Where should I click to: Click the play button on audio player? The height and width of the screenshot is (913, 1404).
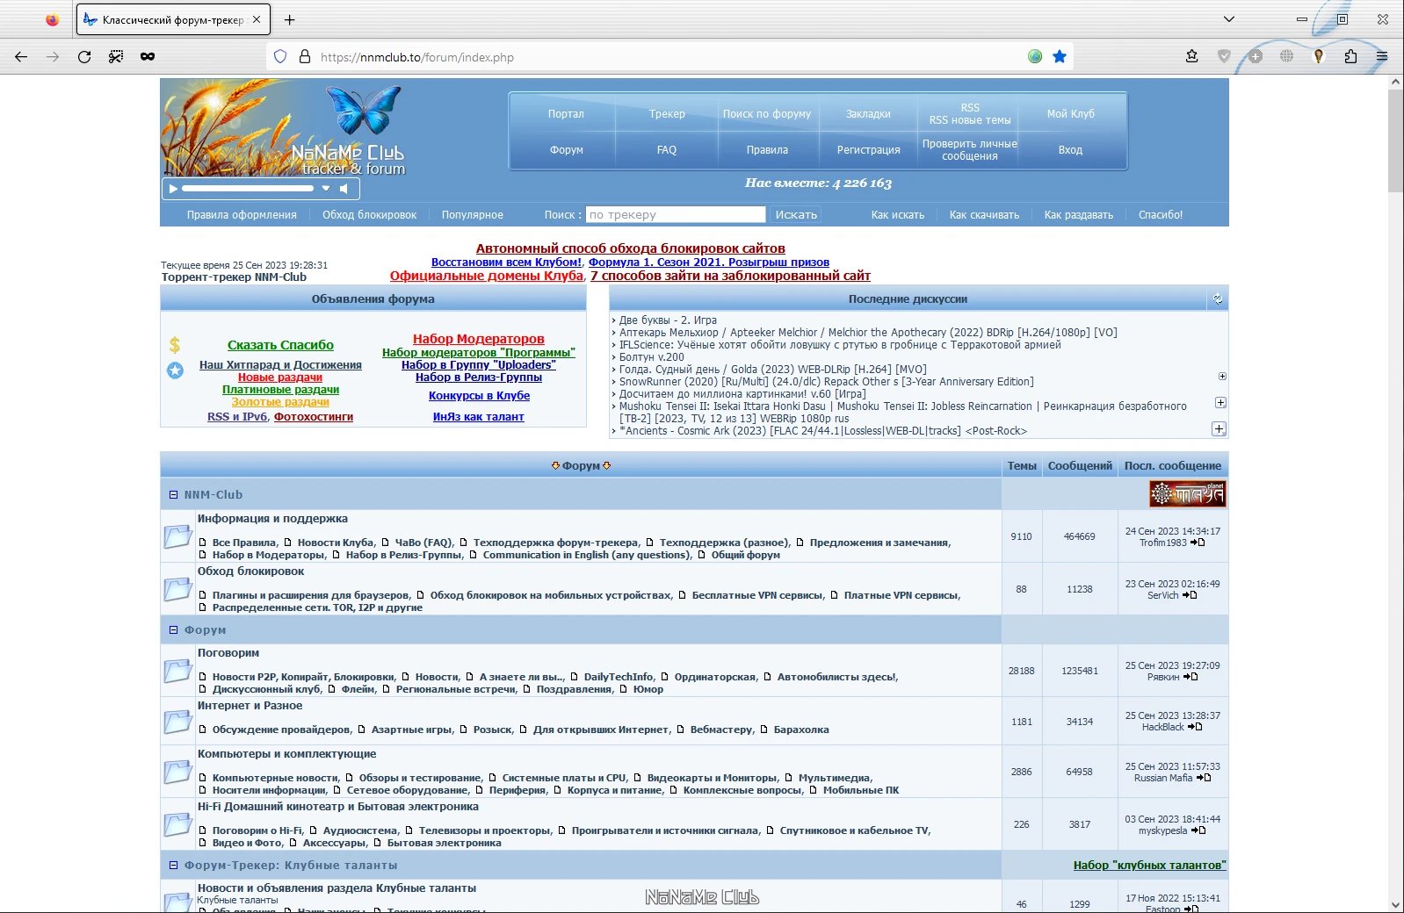173,188
